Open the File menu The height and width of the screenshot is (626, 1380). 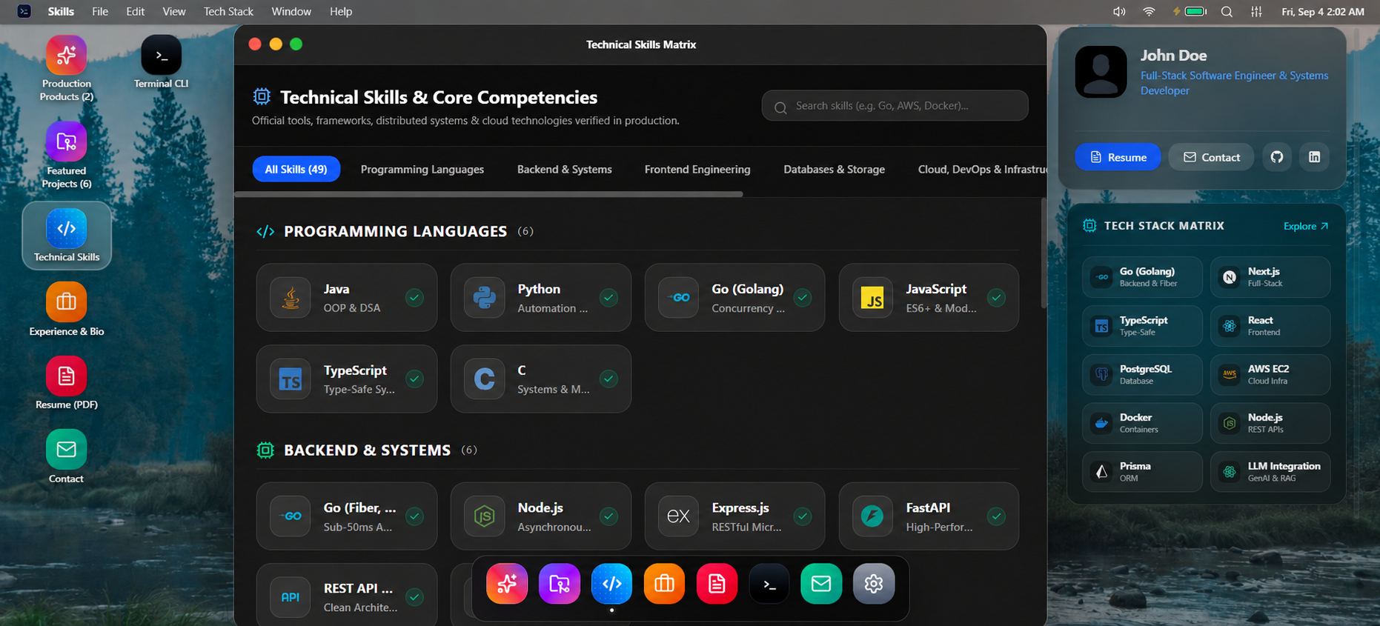[100, 12]
